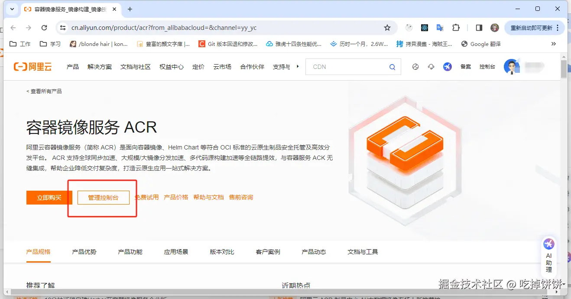571x299 pixels.
Task: Switch to the 版本对比 tab
Action: tap(222, 252)
